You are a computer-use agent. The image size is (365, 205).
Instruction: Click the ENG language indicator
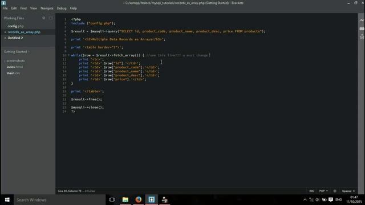(x=339, y=200)
